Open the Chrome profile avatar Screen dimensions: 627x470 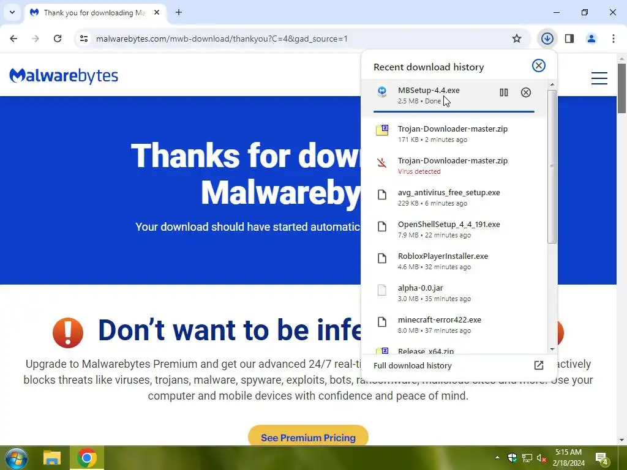(591, 39)
